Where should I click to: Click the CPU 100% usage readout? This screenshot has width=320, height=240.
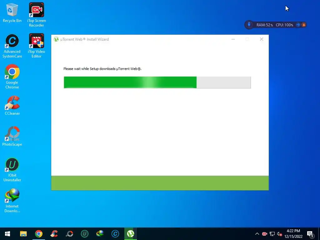(x=284, y=25)
